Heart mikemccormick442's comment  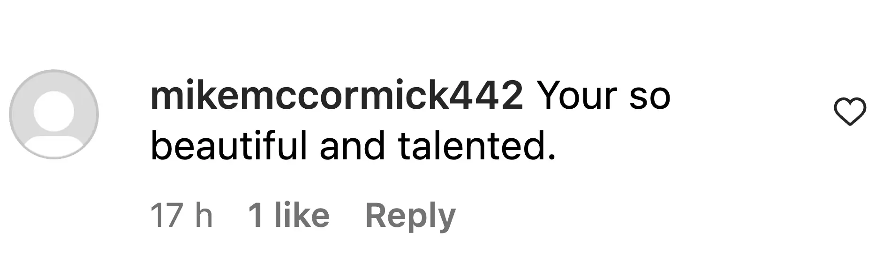tap(850, 112)
